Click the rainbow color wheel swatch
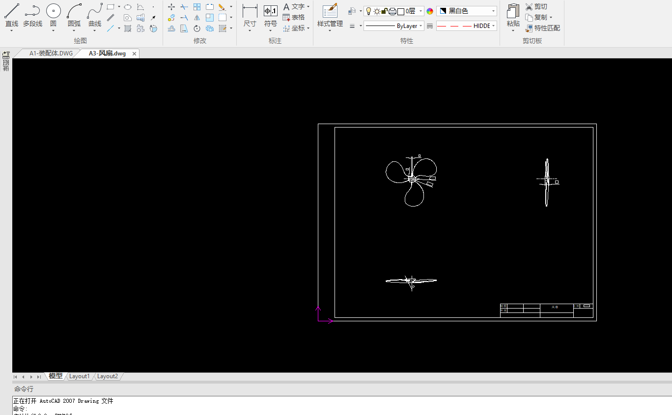 tap(430, 11)
